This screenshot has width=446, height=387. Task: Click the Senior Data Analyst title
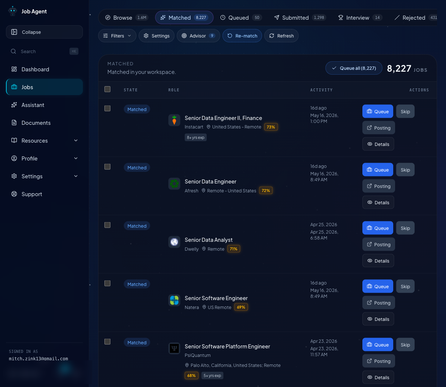209,240
